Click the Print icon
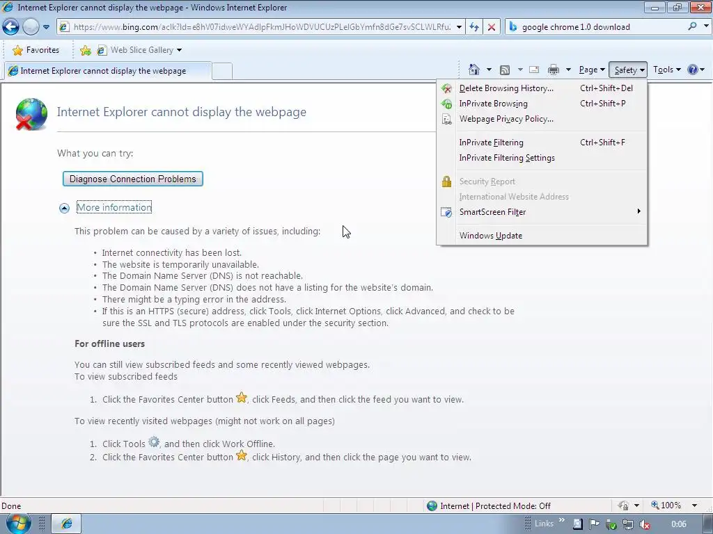713x534 pixels. (554, 70)
